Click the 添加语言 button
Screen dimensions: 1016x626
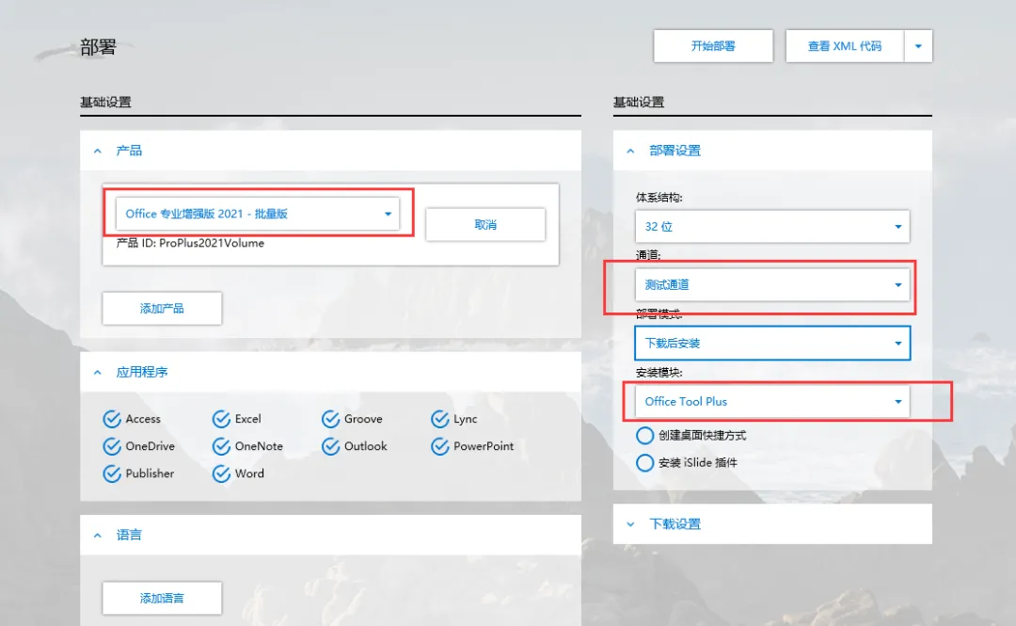(162, 598)
